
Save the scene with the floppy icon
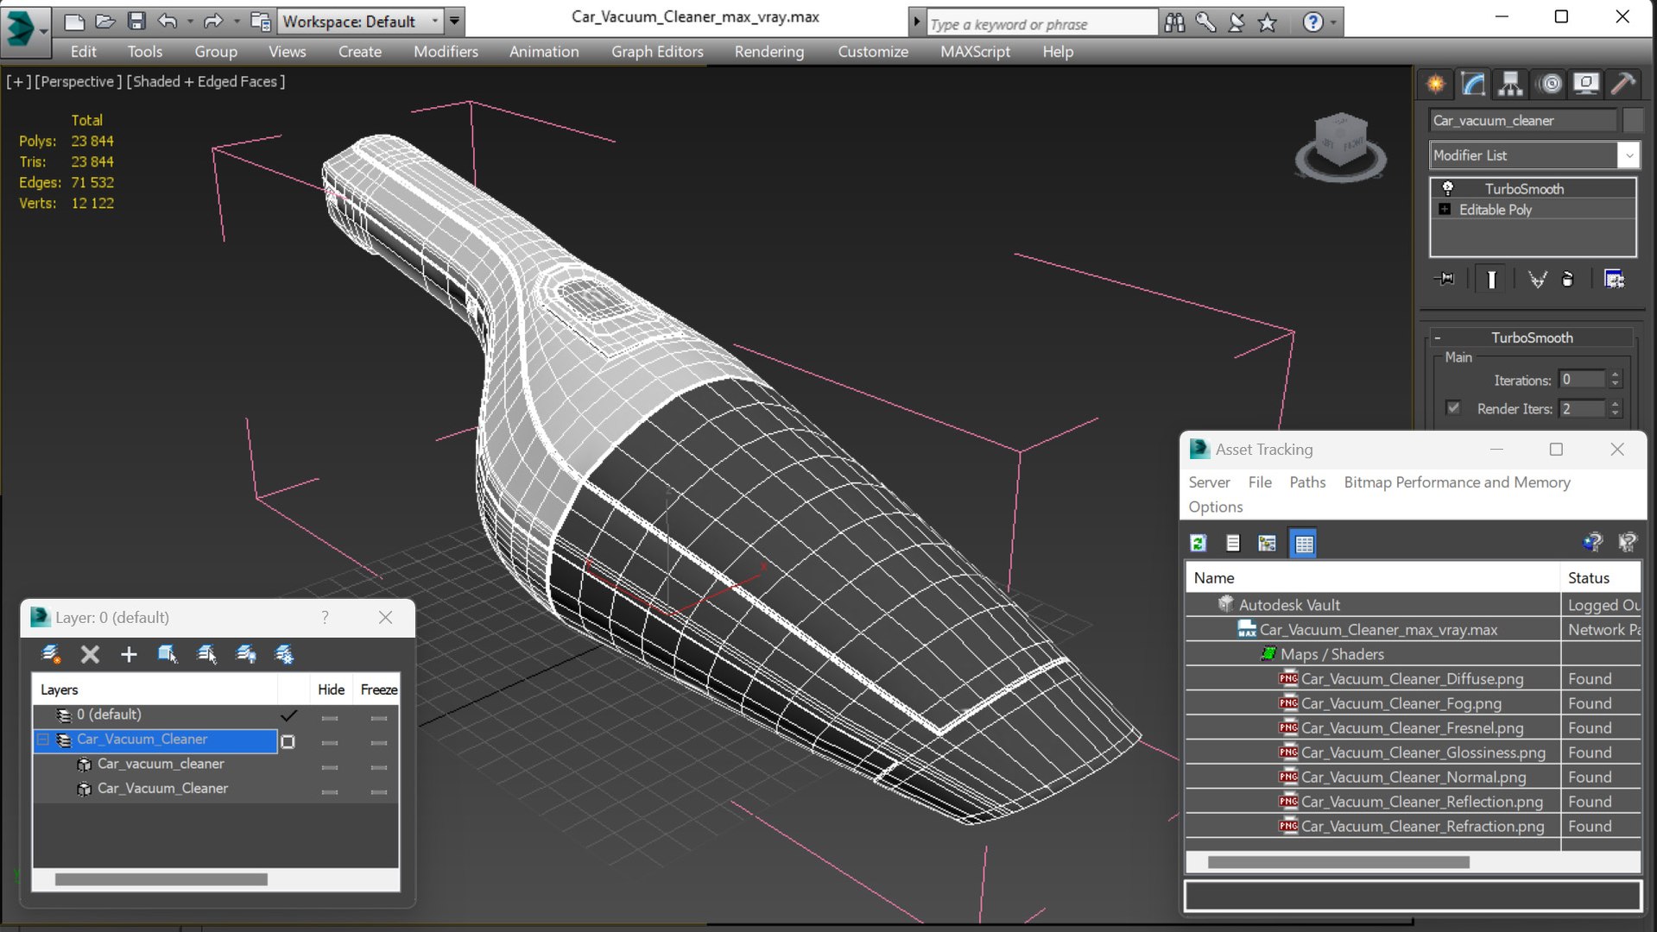coord(136,22)
